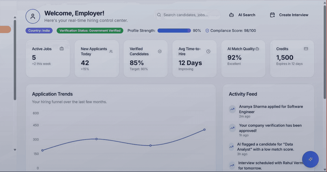Select the clock icon on Avg Time-to-Hire card
The image size is (327, 172).
click(208, 51)
